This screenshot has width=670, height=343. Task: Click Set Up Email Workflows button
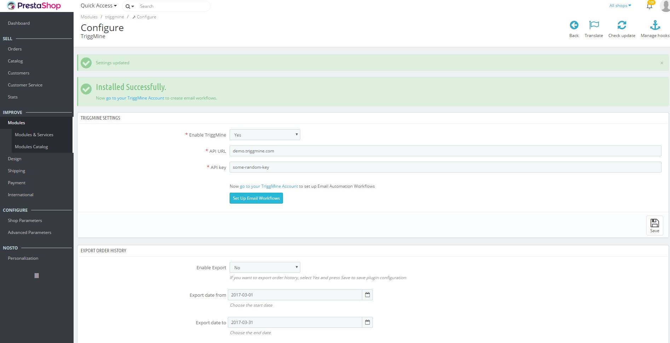click(x=256, y=198)
